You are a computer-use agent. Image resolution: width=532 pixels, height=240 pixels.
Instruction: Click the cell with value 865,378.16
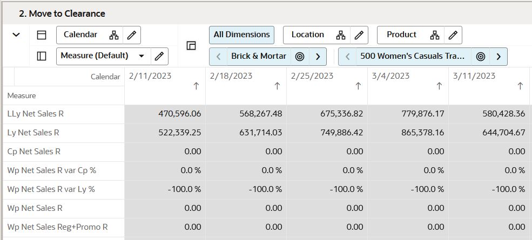click(x=408, y=133)
